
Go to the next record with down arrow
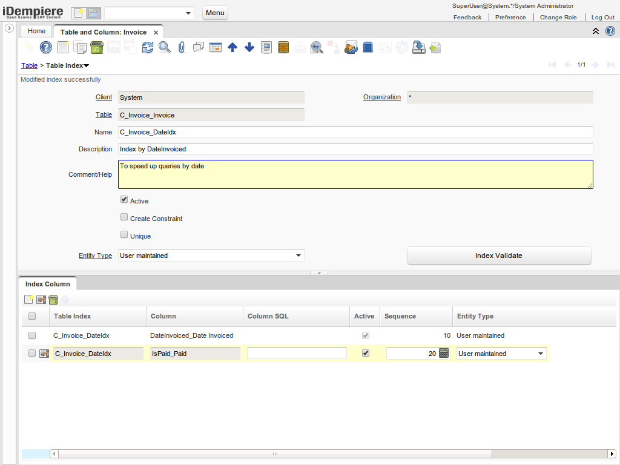(249, 47)
